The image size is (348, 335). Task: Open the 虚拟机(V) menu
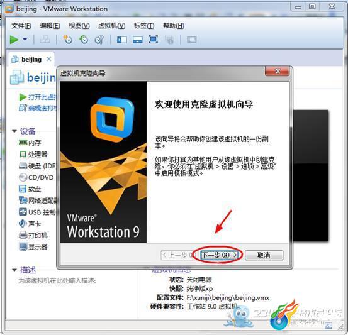coord(111,26)
